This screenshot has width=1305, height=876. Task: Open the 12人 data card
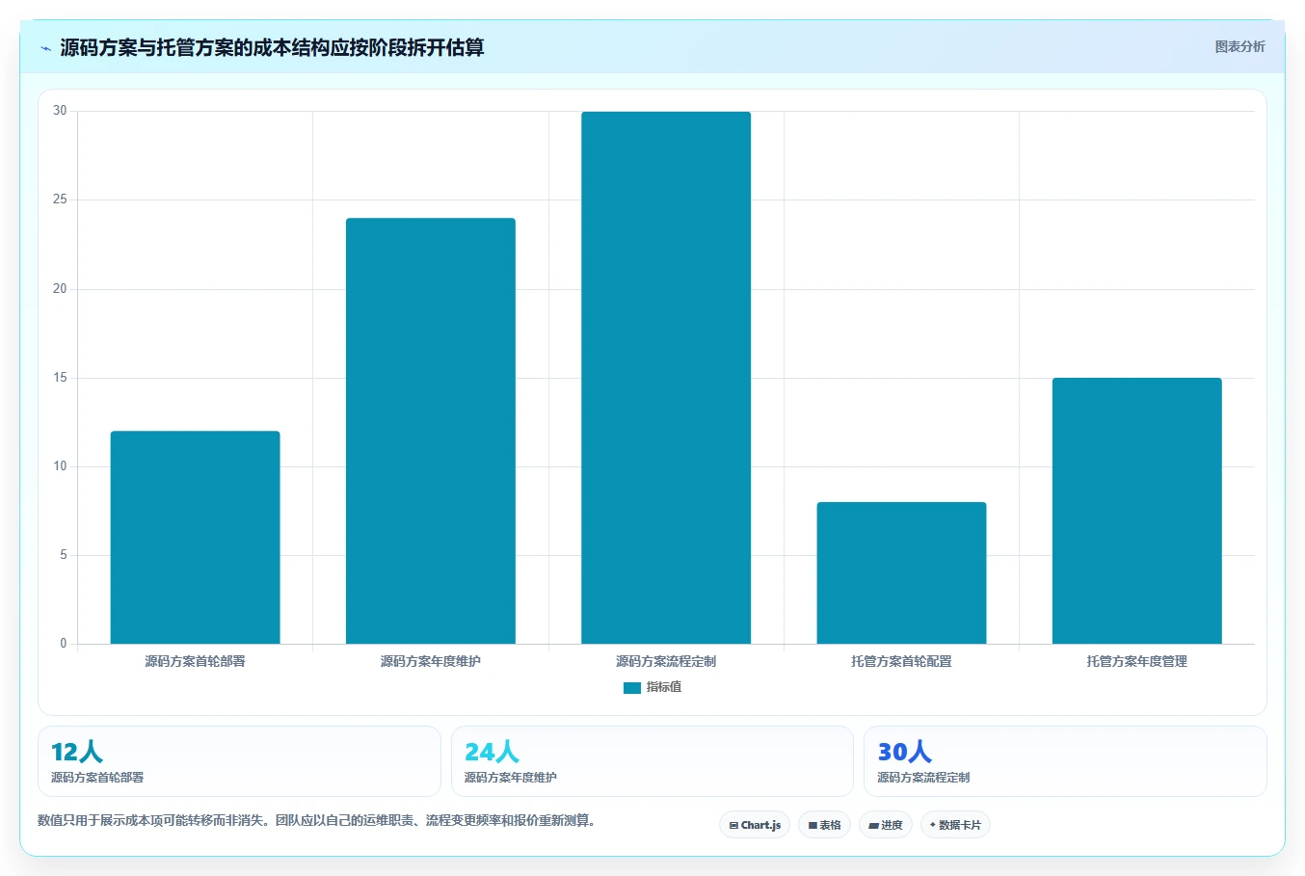point(239,761)
